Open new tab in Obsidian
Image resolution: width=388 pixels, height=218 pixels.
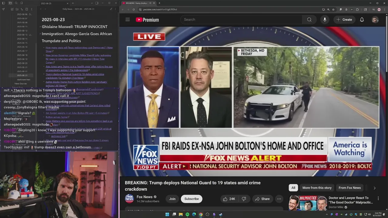[x=73, y=3]
